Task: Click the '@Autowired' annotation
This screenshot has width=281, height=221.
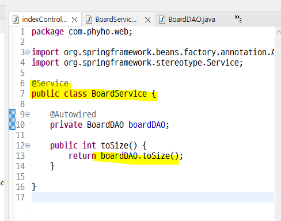Action: 73,115
